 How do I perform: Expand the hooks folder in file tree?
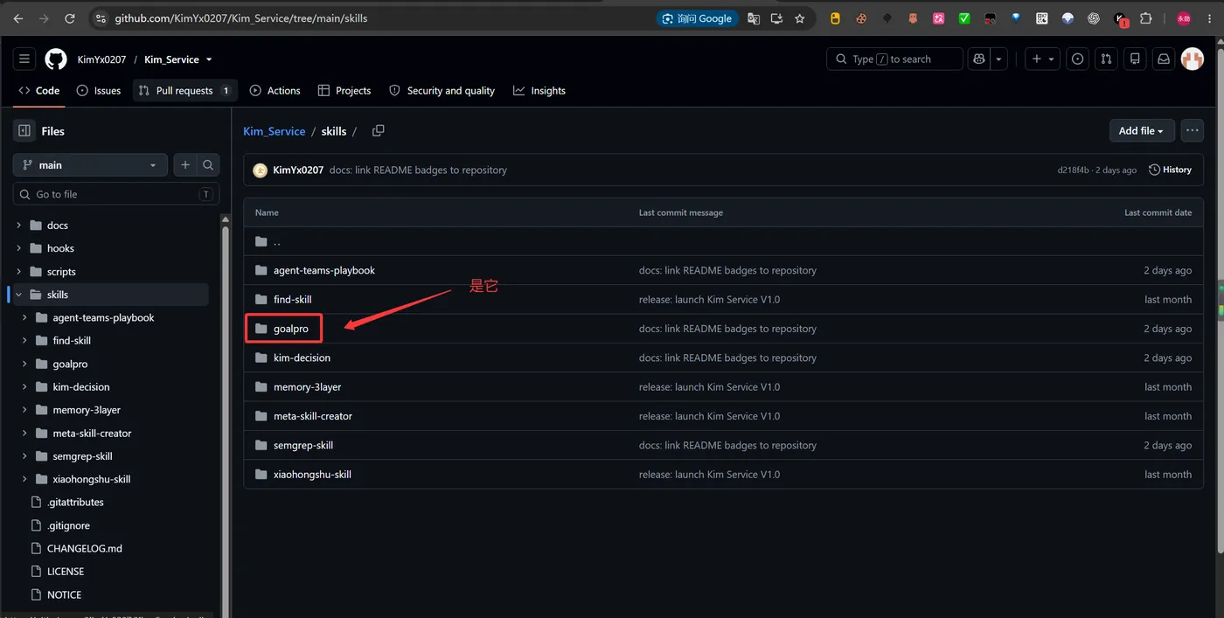pyautogui.click(x=19, y=248)
